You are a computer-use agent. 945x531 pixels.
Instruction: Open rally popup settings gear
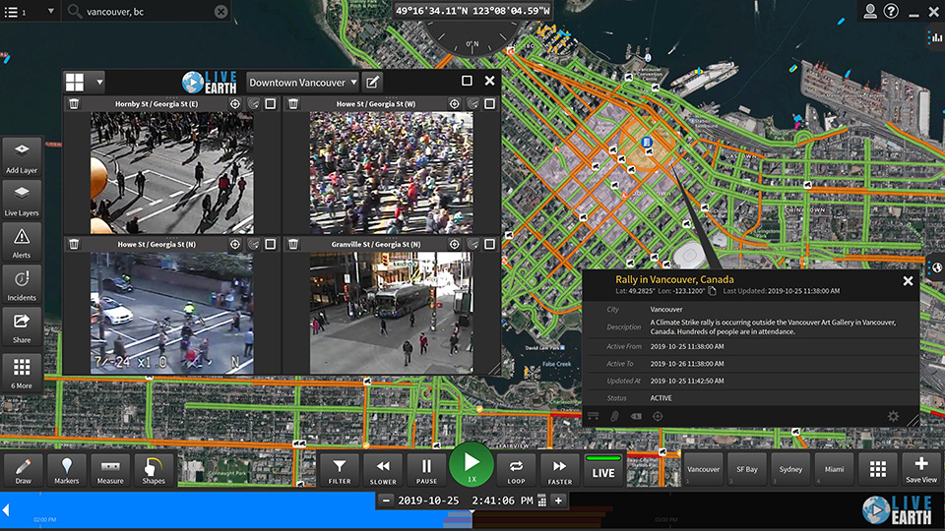pos(893,416)
